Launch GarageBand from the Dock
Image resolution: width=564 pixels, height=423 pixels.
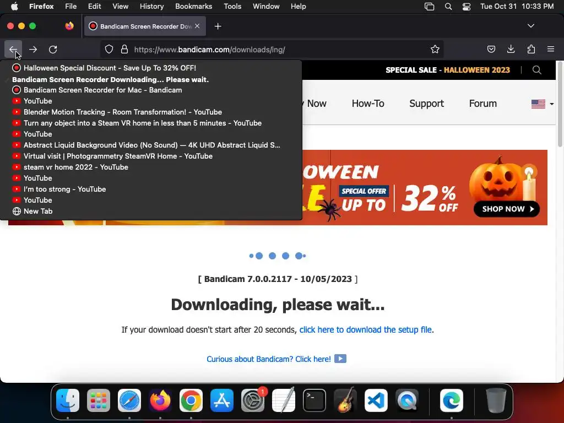click(345, 400)
